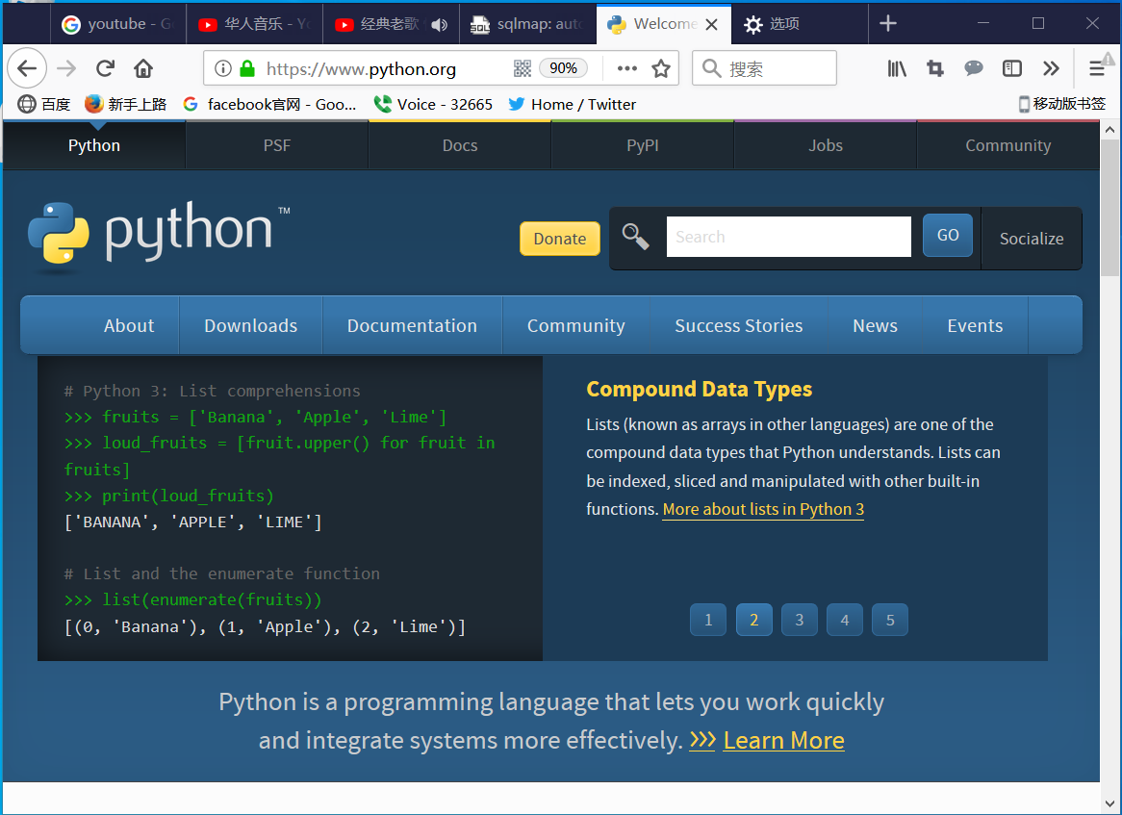
Task: Open the 移动版书签 mobile bookmarks folder
Action: click(1062, 105)
